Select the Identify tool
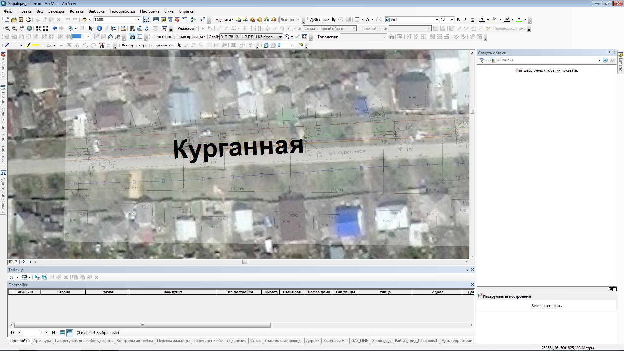624x351 pixels. [x=99, y=28]
